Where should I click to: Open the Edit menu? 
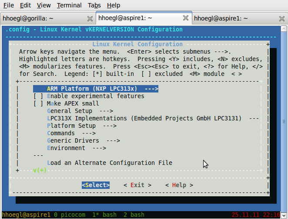point(25,5)
